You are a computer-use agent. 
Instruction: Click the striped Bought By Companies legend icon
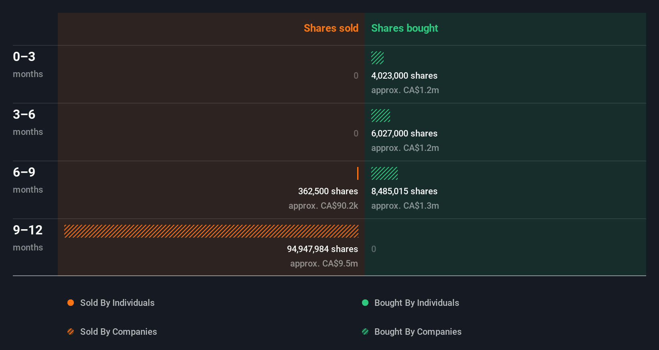(x=365, y=332)
